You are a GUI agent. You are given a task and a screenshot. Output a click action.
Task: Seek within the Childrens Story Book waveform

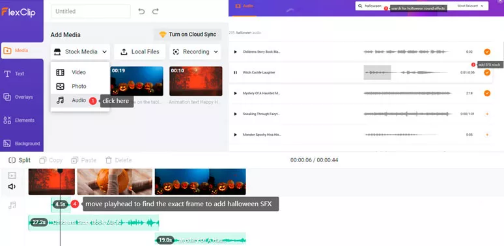[406, 51]
